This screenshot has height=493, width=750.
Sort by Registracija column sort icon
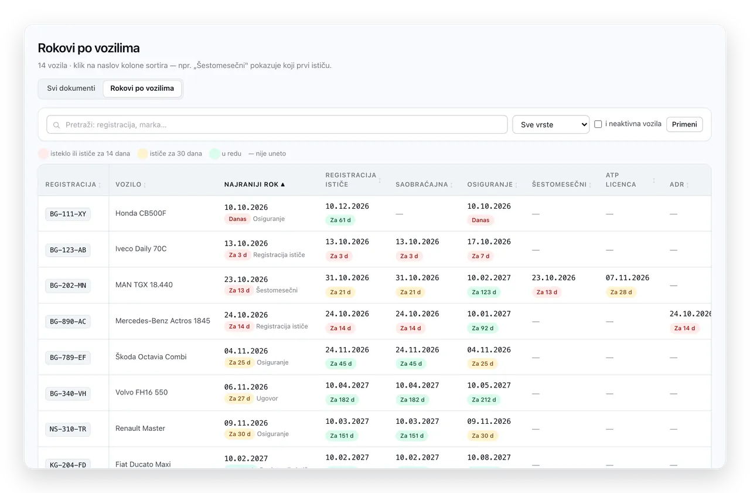tap(100, 185)
